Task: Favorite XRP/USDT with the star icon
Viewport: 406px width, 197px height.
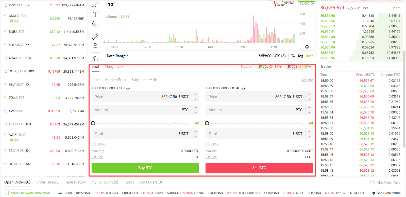Action: click(x=6, y=5)
